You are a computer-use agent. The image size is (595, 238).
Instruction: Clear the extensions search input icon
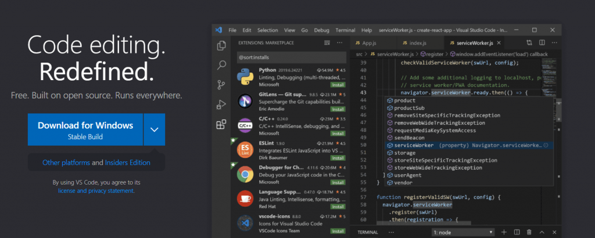tap(327, 43)
